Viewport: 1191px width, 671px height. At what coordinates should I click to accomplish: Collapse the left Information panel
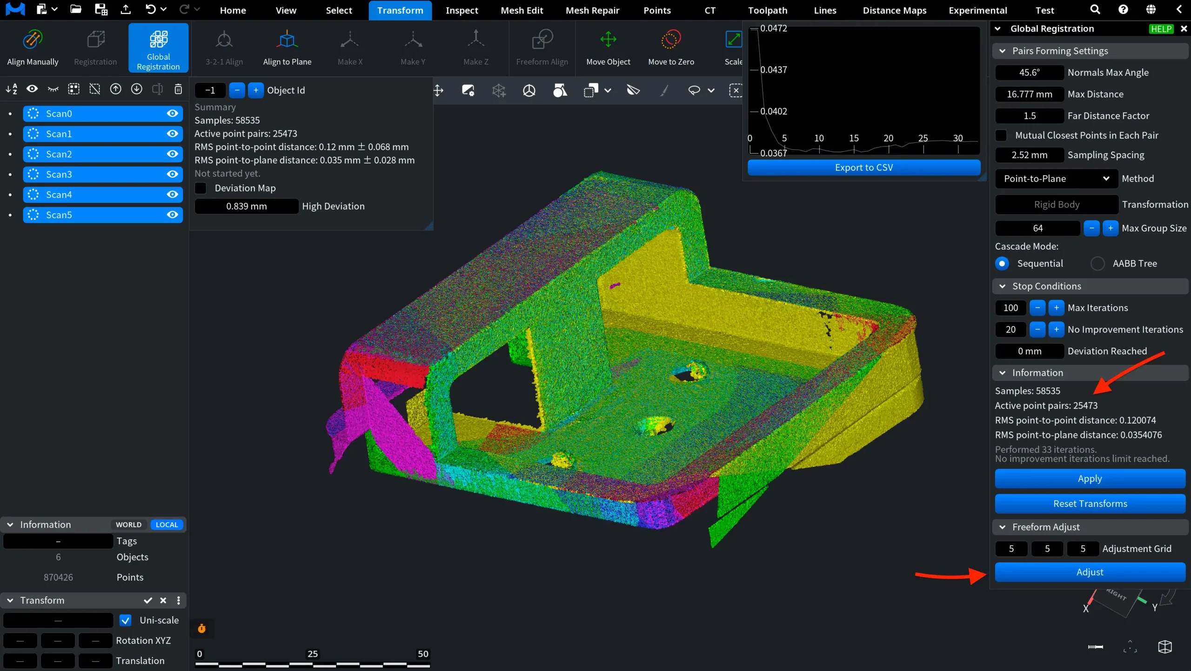[10, 525]
